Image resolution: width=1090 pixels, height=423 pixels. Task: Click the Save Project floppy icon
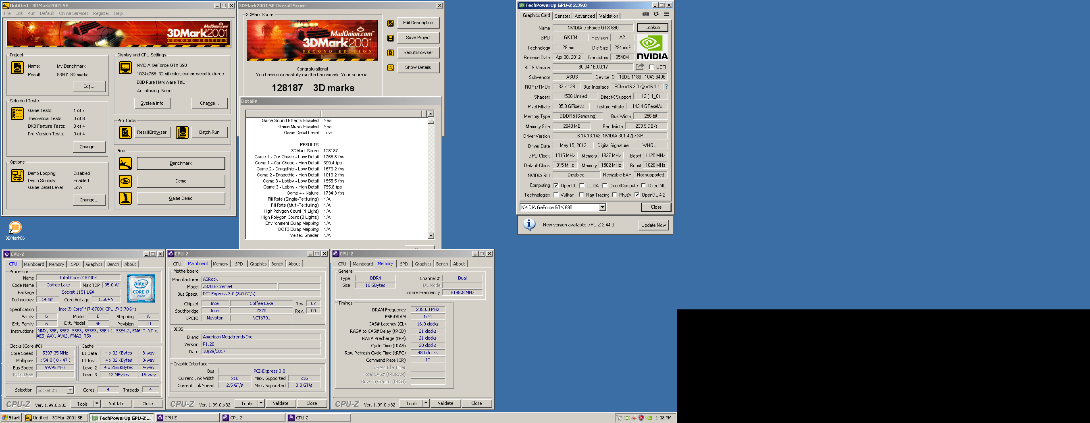pos(391,38)
